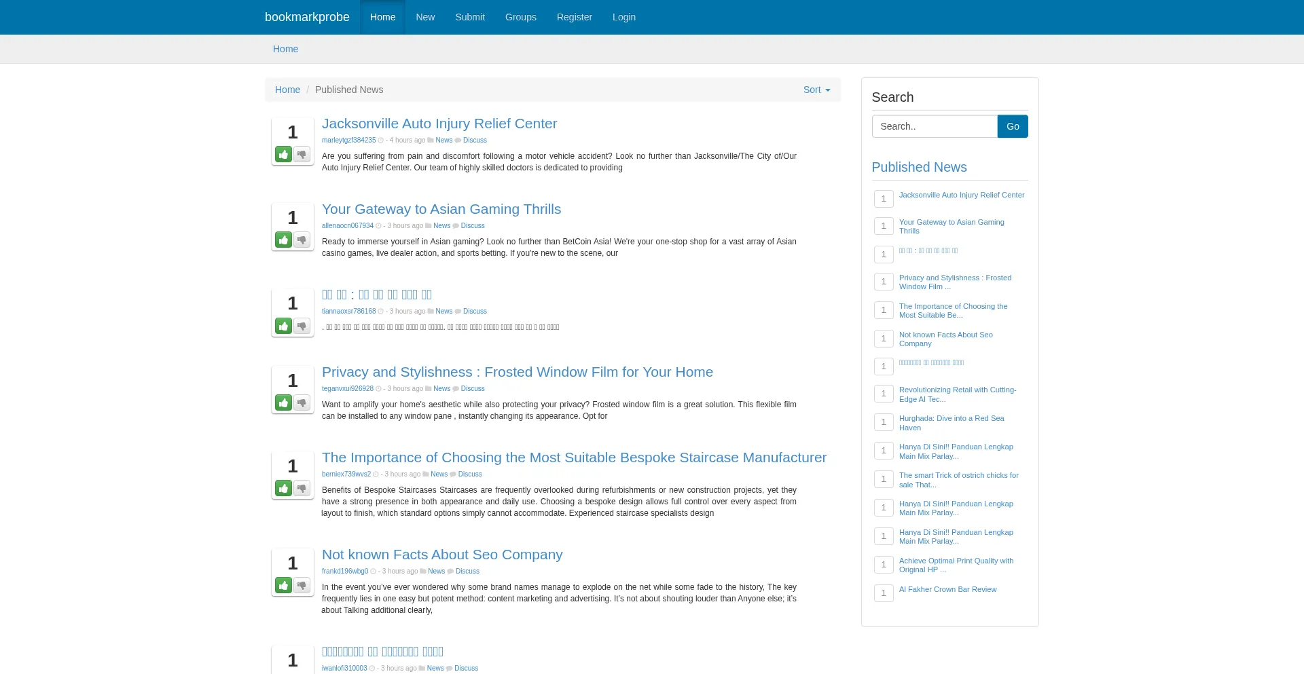Upvote the Not known Facts About Seo Company post

point(283,586)
